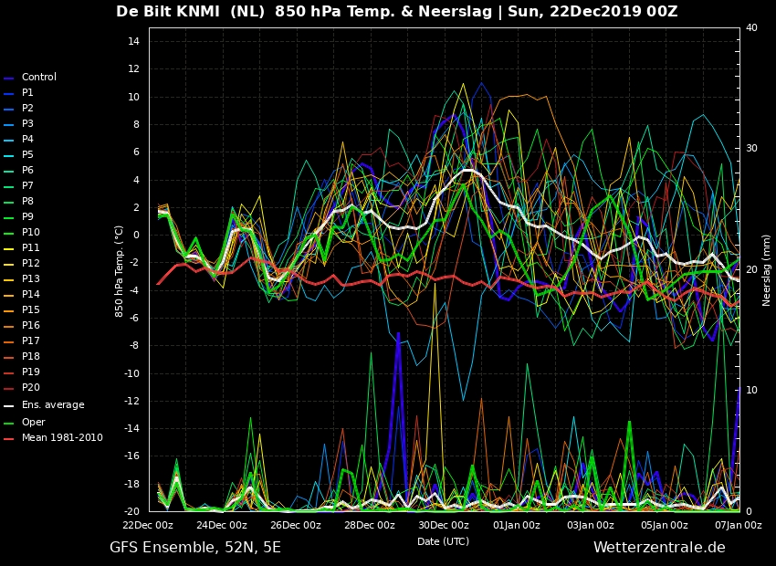Image resolution: width=776 pixels, height=566 pixels.
Task: Click the P5 legend color marker
Action: point(8,155)
